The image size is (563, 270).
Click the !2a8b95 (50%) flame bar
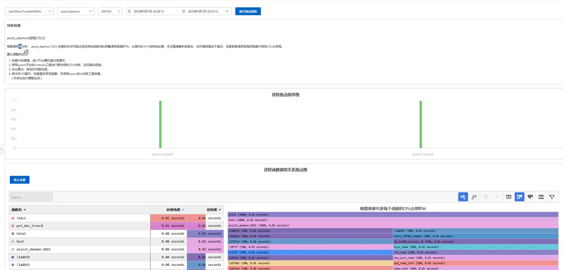click(476, 231)
